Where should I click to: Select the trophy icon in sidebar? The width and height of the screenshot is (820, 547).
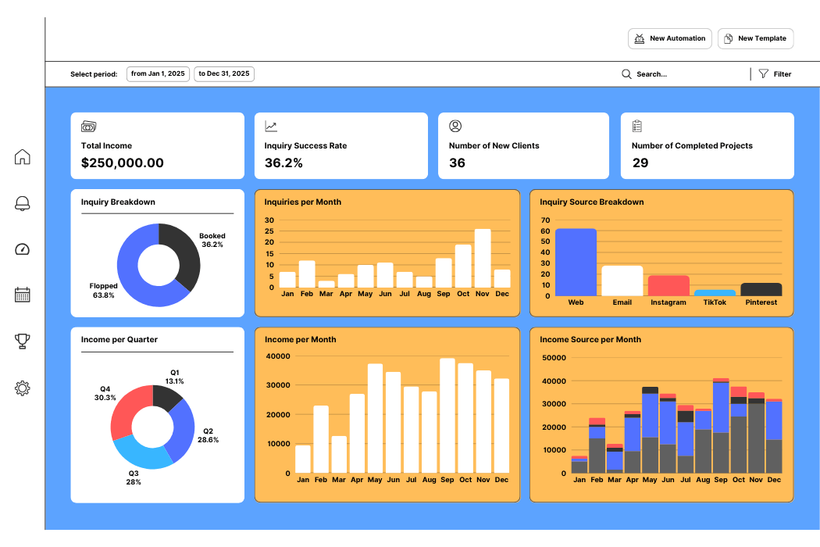[x=23, y=341]
